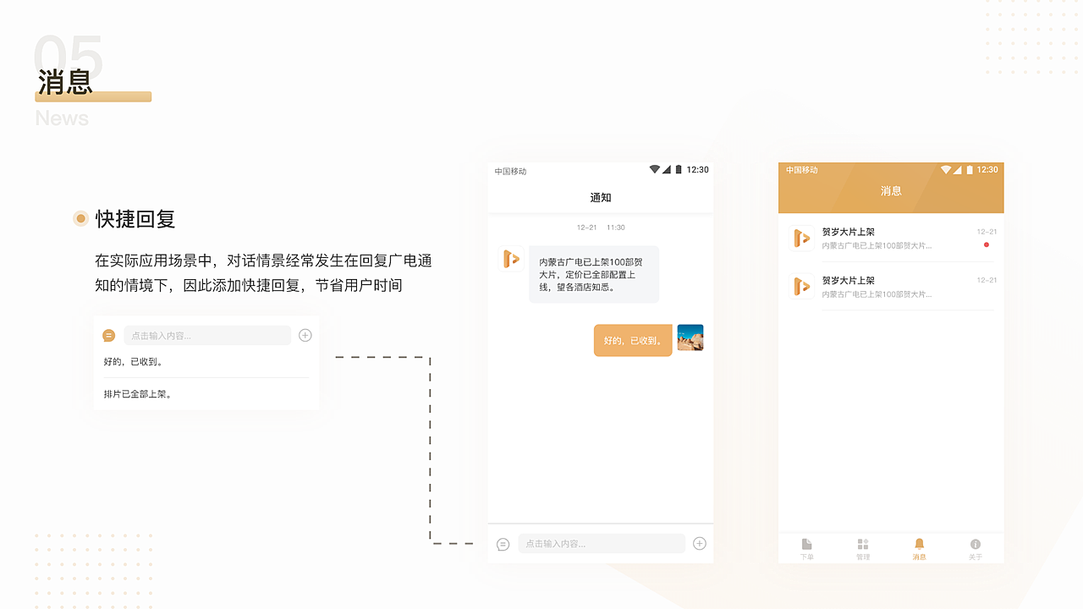The width and height of the screenshot is (1083, 609).
Task: Click the sender avatar icon in the chat
Action: tap(512, 259)
